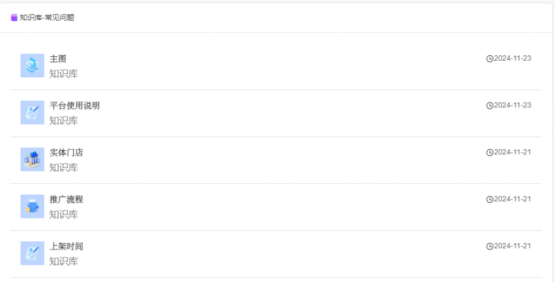Open the 平台使用说明 article
The width and height of the screenshot is (555, 282).
[75, 106]
